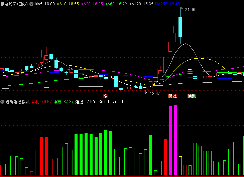
Task: Click the 增 signal marker
Action: coord(106,96)
